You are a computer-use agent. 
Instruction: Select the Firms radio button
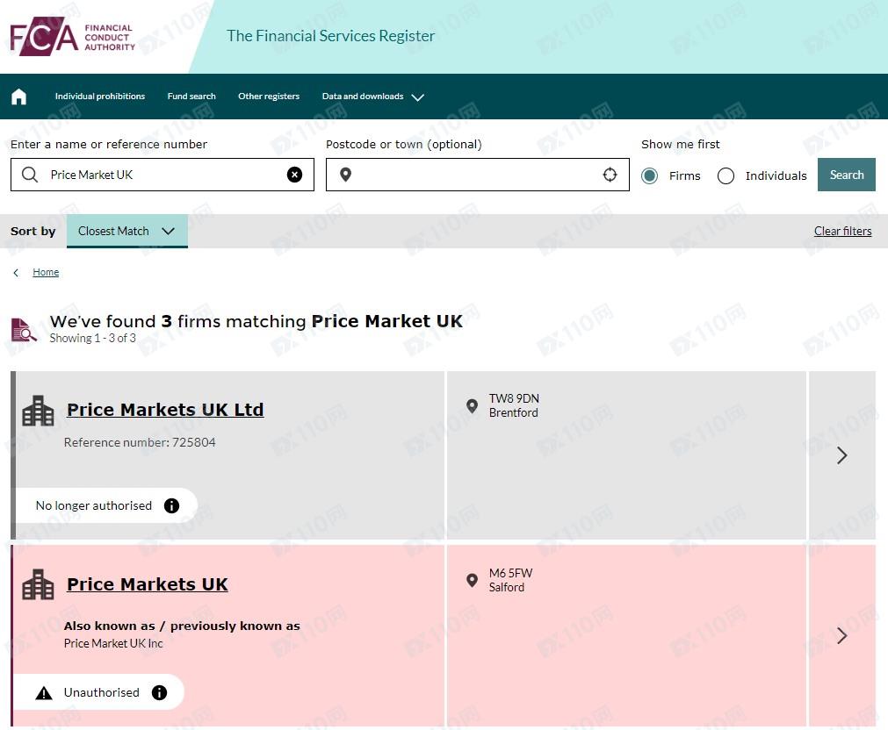pos(649,175)
